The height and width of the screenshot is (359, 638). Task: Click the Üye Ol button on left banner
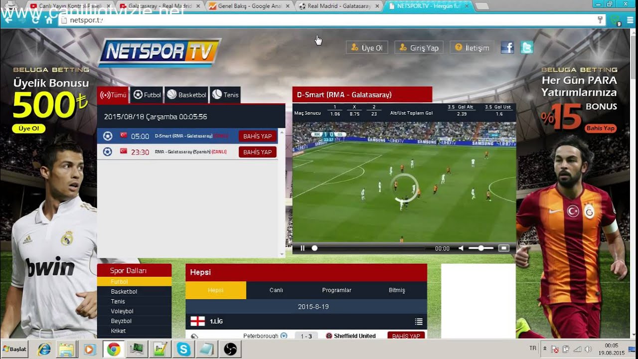coord(28,129)
